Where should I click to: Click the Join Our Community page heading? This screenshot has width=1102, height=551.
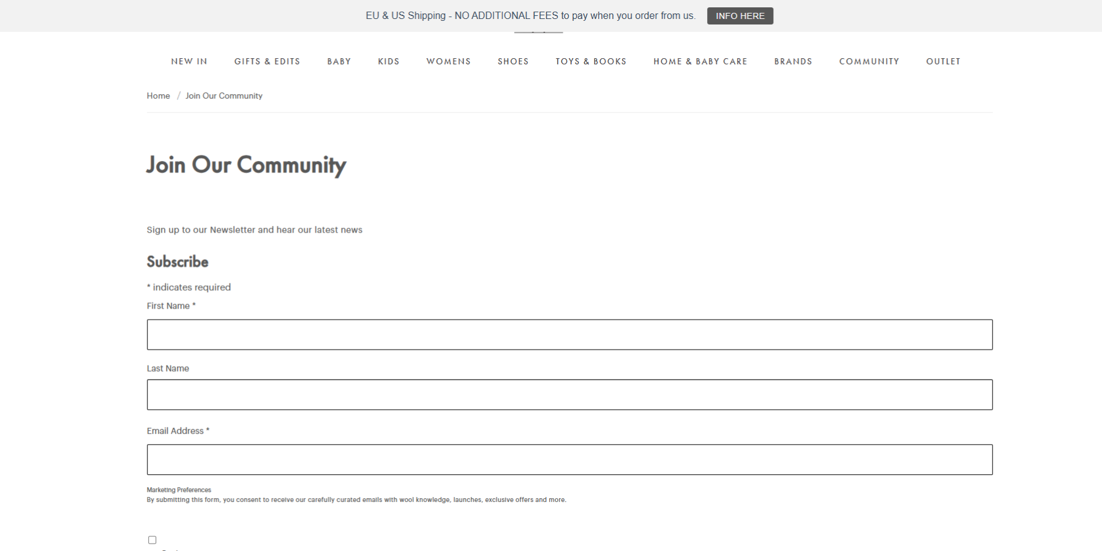246,165
